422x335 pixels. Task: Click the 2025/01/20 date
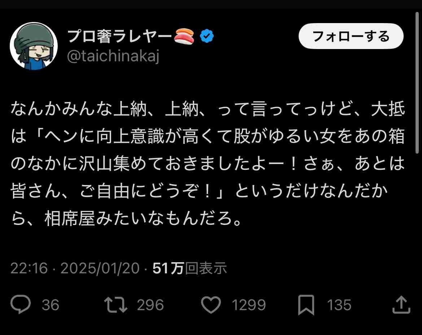point(100,268)
